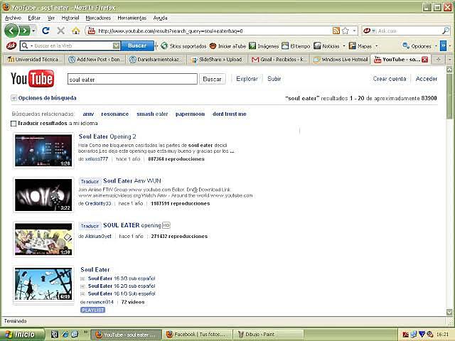
Task: Click the YouTube Buscar button
Action: pyautogui.click(x=212, y=79)
